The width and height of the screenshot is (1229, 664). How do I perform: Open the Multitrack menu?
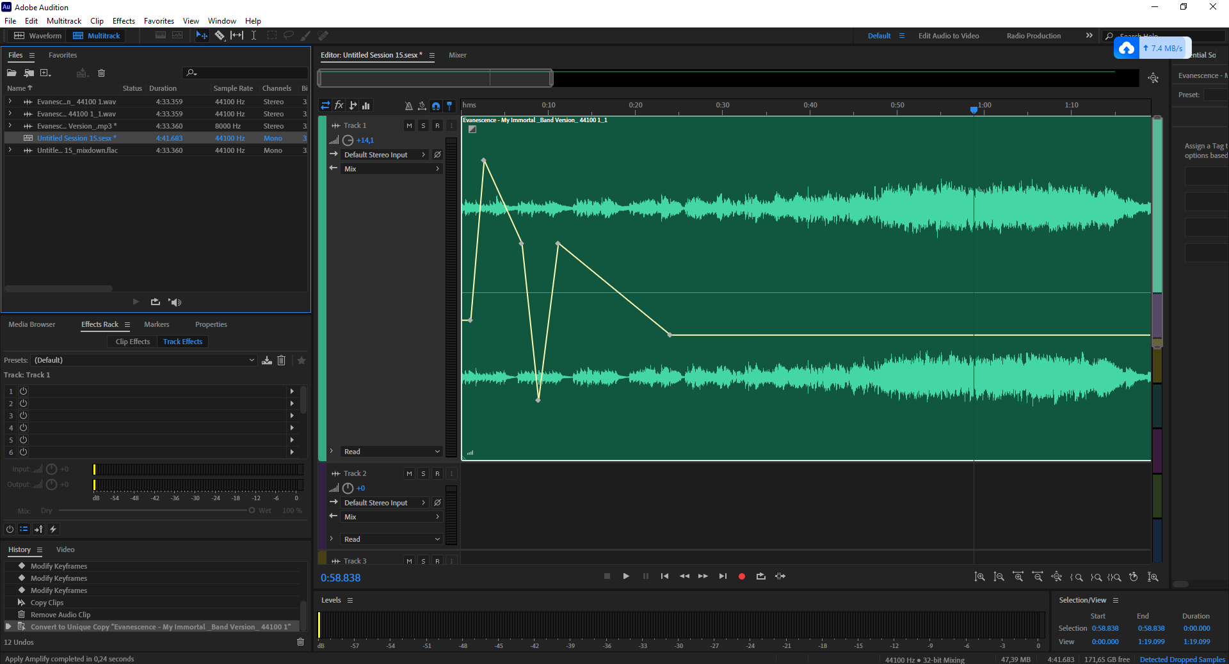(x=64, y=21)
